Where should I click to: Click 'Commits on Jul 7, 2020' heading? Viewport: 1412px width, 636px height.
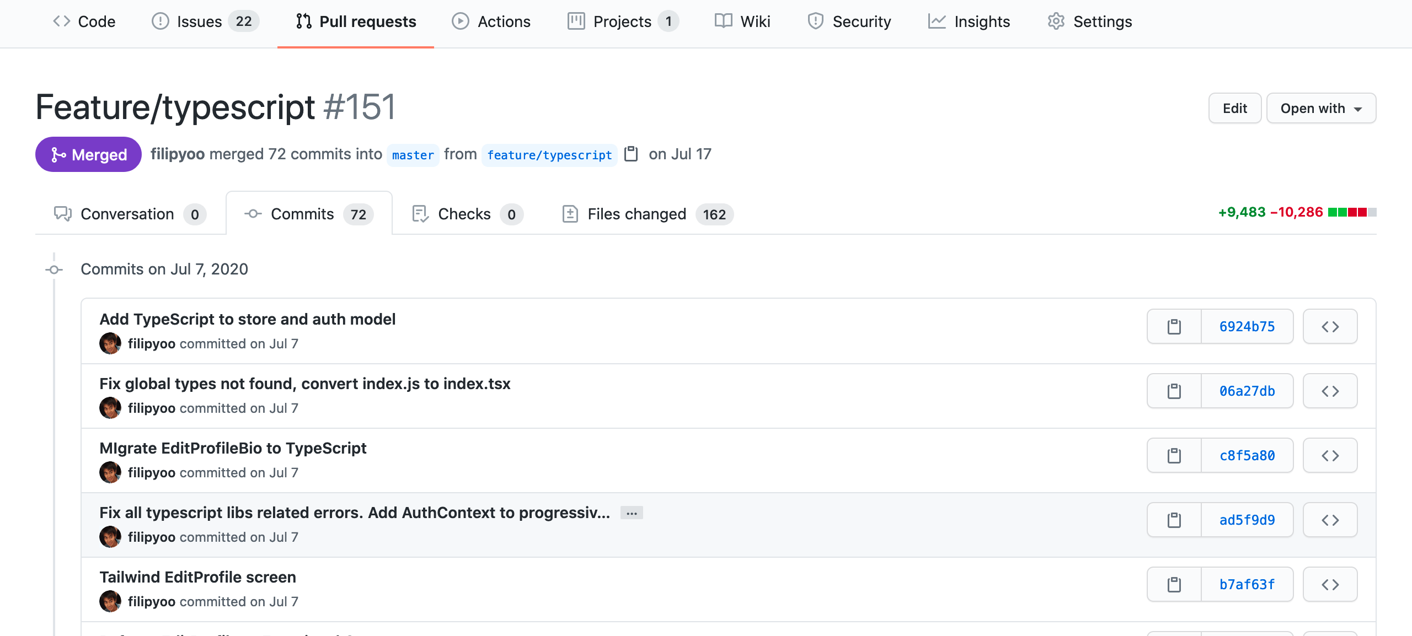(x=164, y=269)
